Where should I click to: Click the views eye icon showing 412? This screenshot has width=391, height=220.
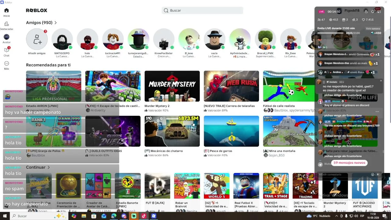coord(334,20)
